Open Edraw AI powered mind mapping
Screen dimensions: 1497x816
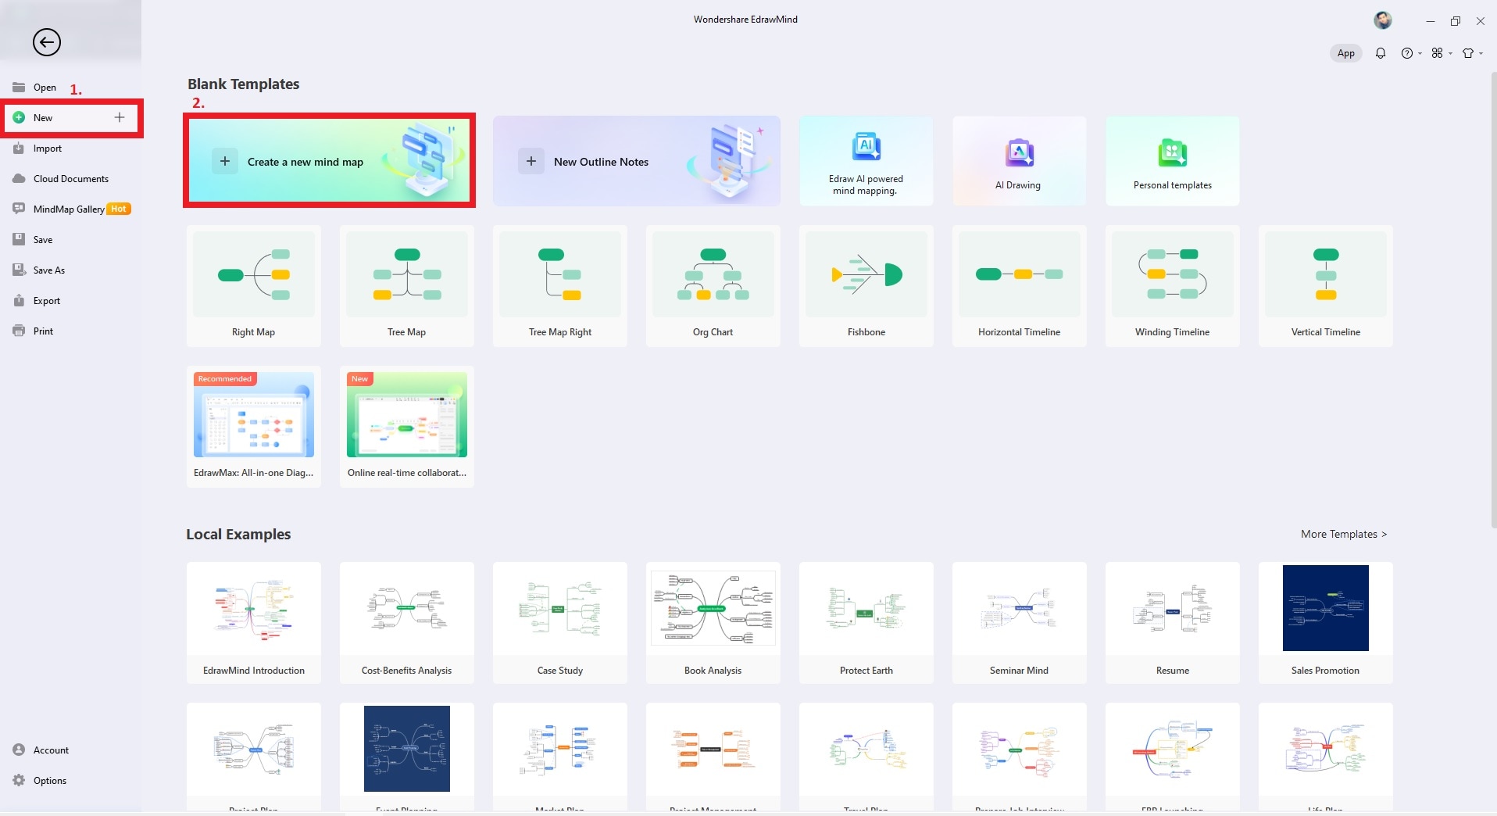point(866,161)
